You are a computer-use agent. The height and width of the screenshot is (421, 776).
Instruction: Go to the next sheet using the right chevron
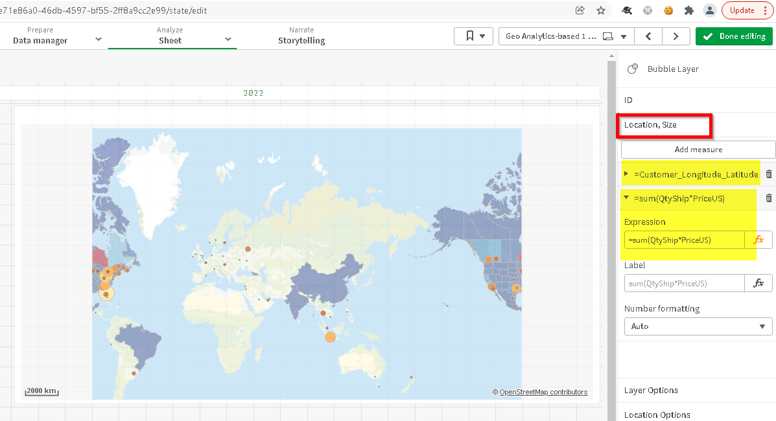pyautogui.click(x=676, y=36)
